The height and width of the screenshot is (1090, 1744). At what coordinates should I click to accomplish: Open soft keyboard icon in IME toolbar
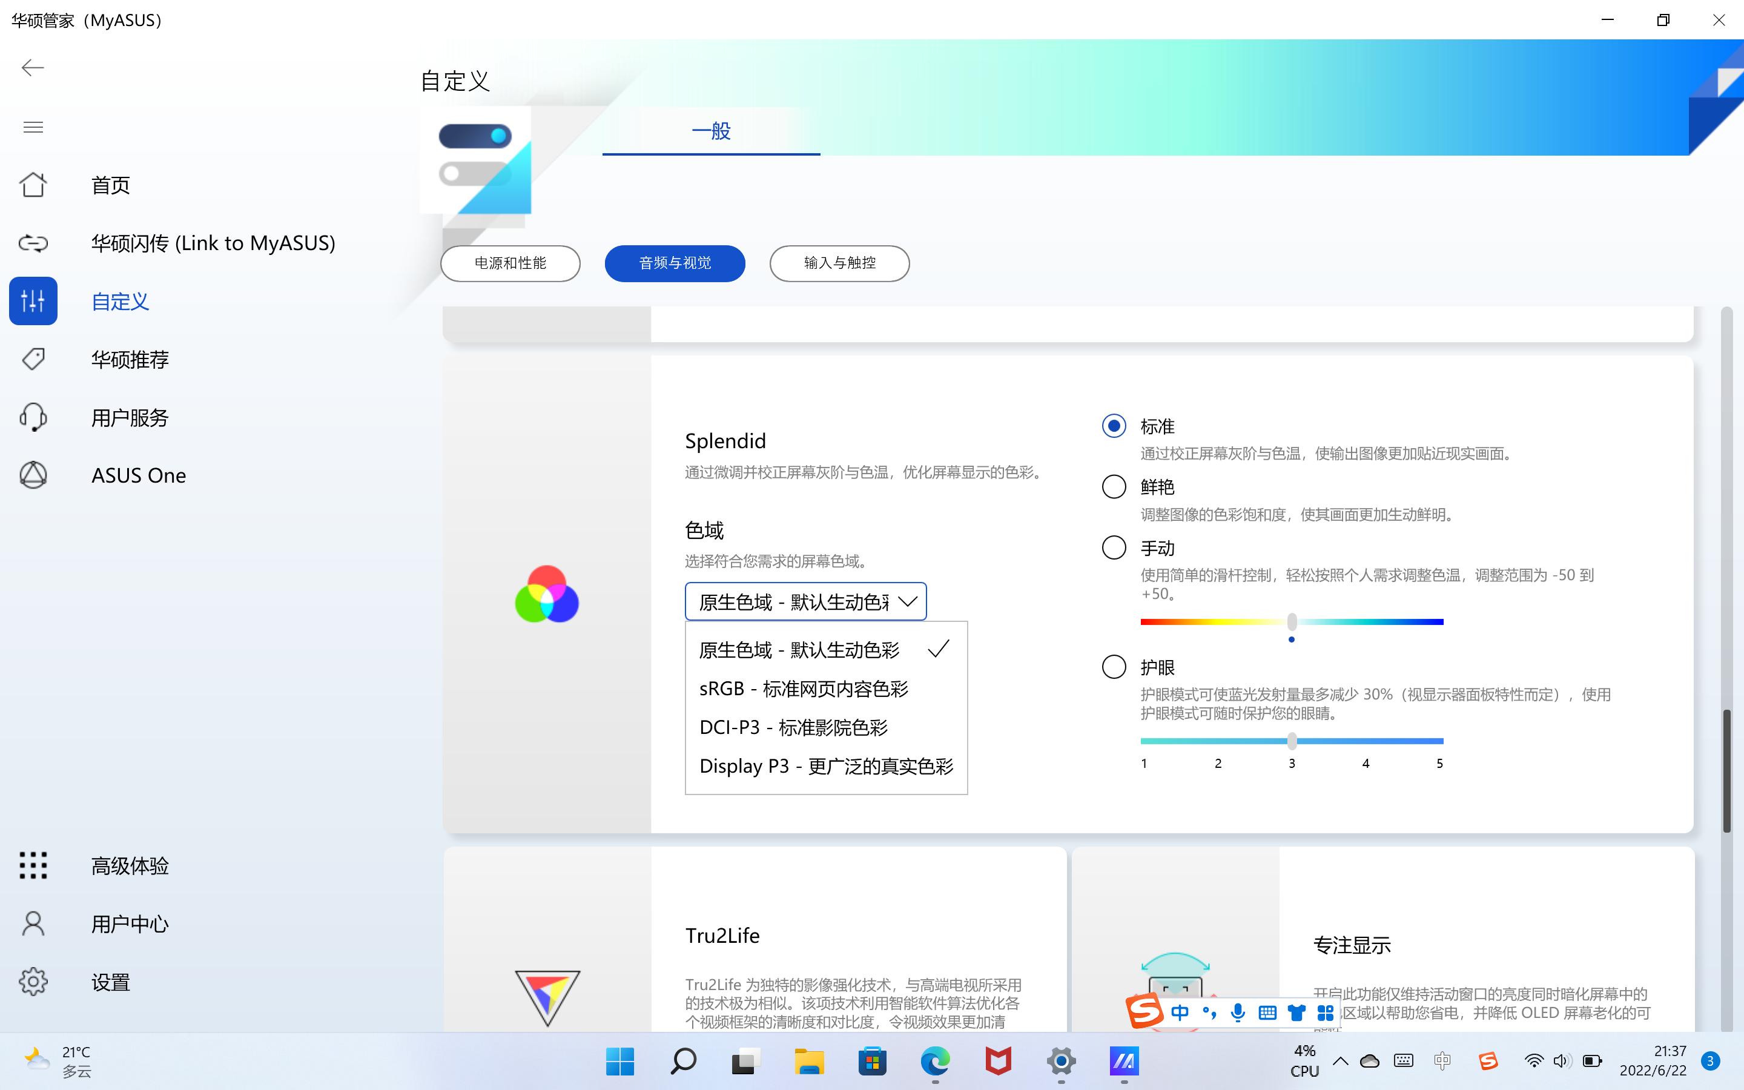(1267, 1013)
